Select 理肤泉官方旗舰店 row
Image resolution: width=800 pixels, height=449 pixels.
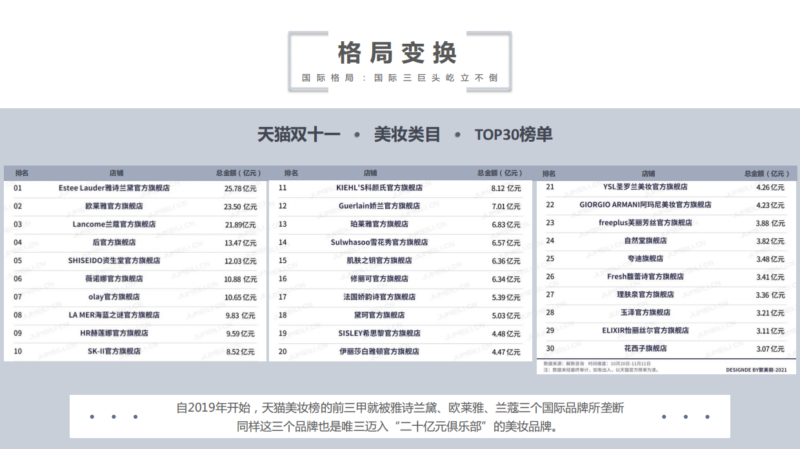coord(666,295)
